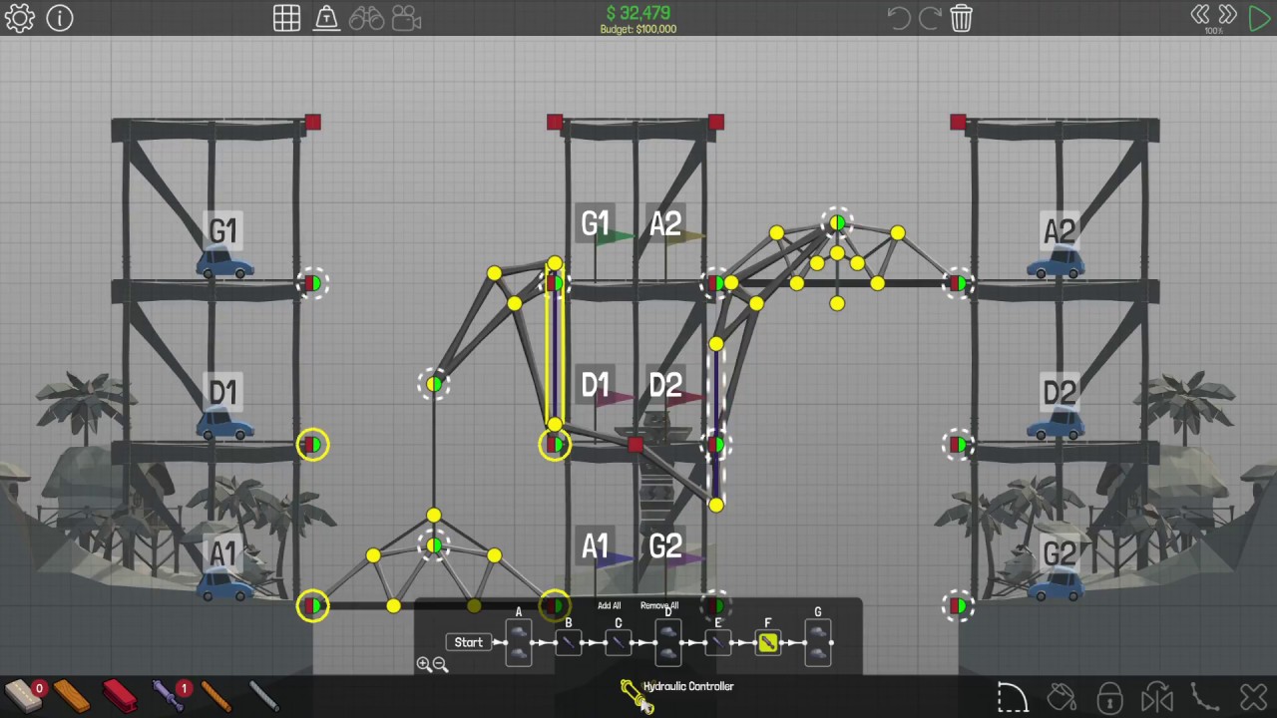Select the red Steel material

tap(120, 695)
